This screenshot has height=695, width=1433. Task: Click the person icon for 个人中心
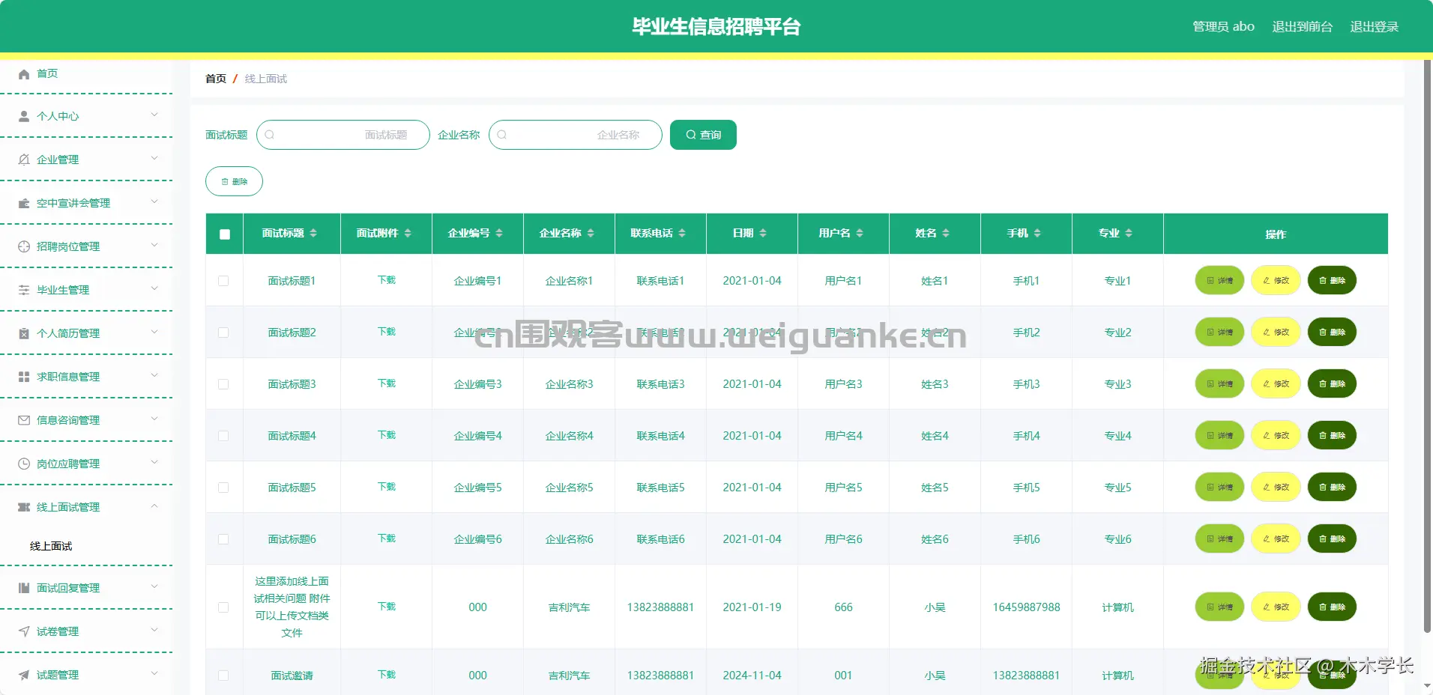pyautogui.click(x=24, y=116)
